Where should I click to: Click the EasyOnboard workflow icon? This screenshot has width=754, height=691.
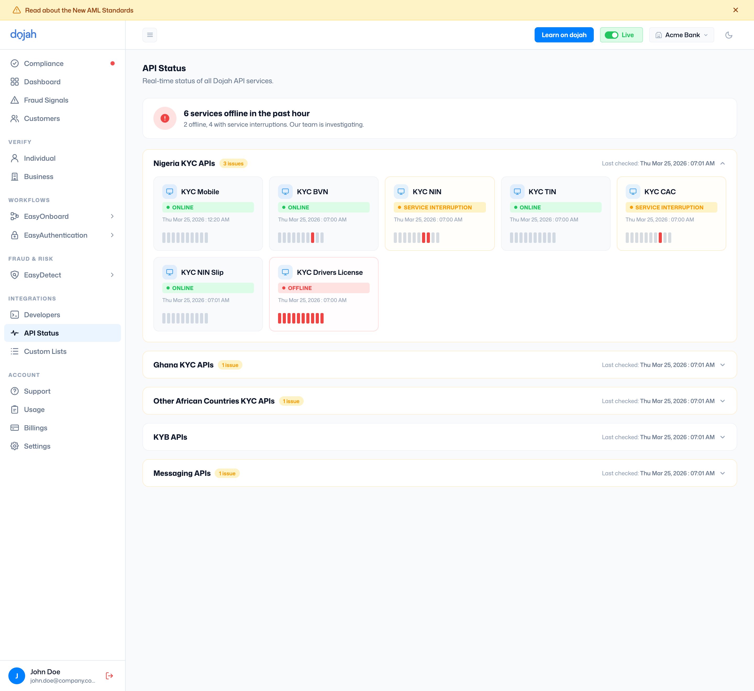coord(15,216)
